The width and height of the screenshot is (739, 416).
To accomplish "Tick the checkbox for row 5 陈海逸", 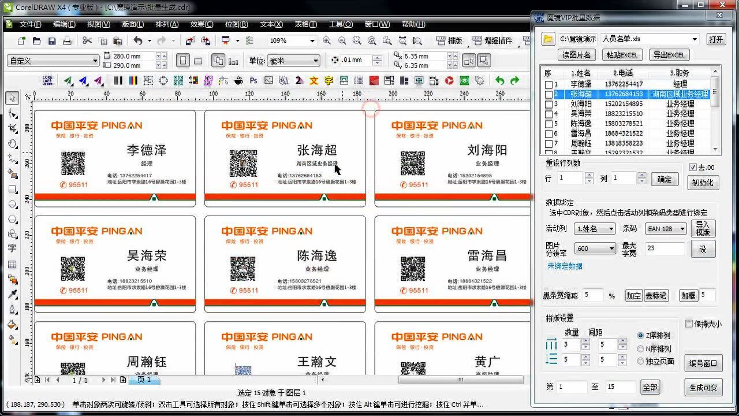I will tap(548, 124).
